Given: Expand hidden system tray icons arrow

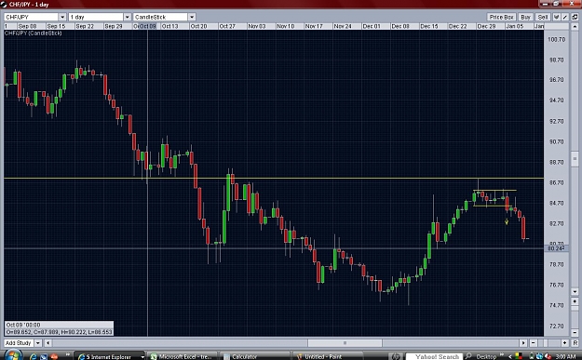Looking at the screenshot, I should click(x=510, y=356).
